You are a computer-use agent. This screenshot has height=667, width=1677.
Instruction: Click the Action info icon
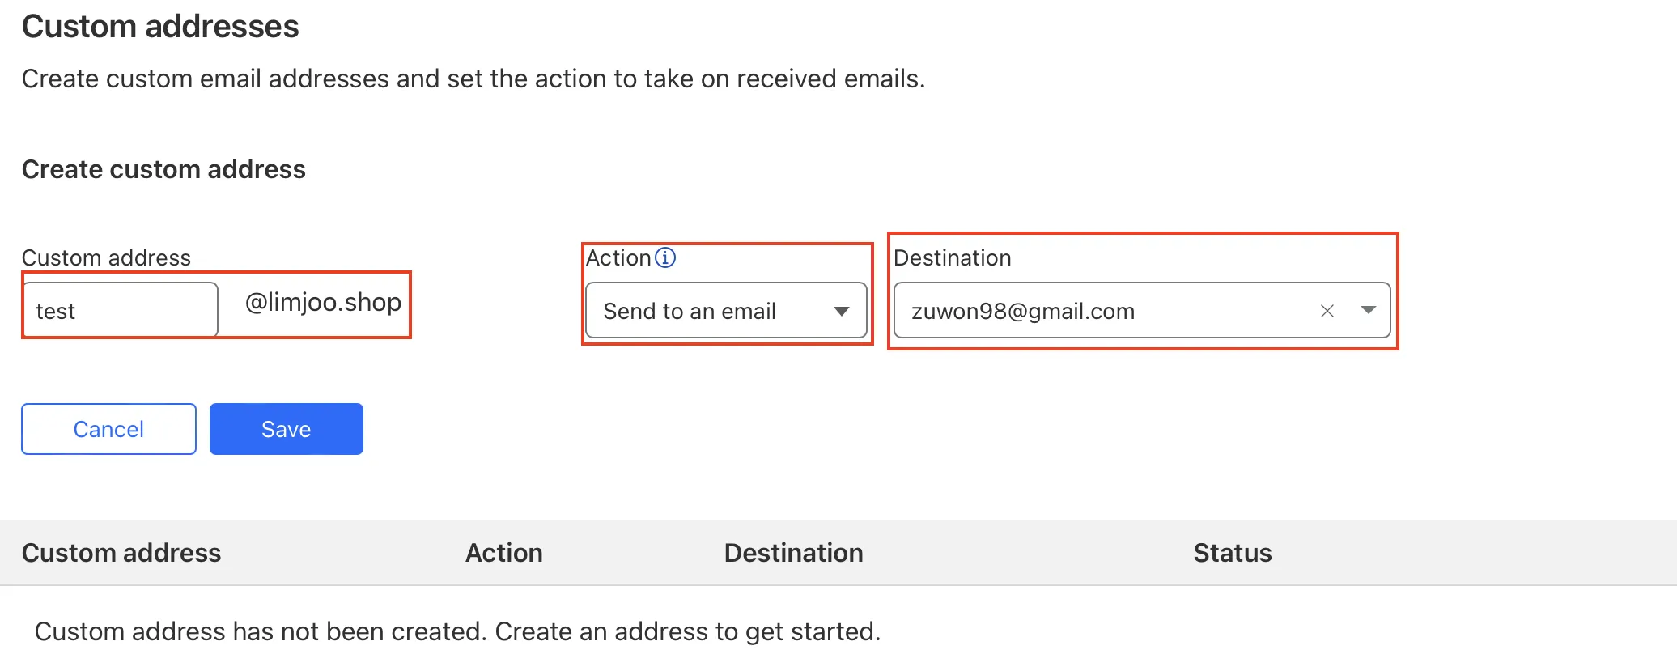coord(665,257)
